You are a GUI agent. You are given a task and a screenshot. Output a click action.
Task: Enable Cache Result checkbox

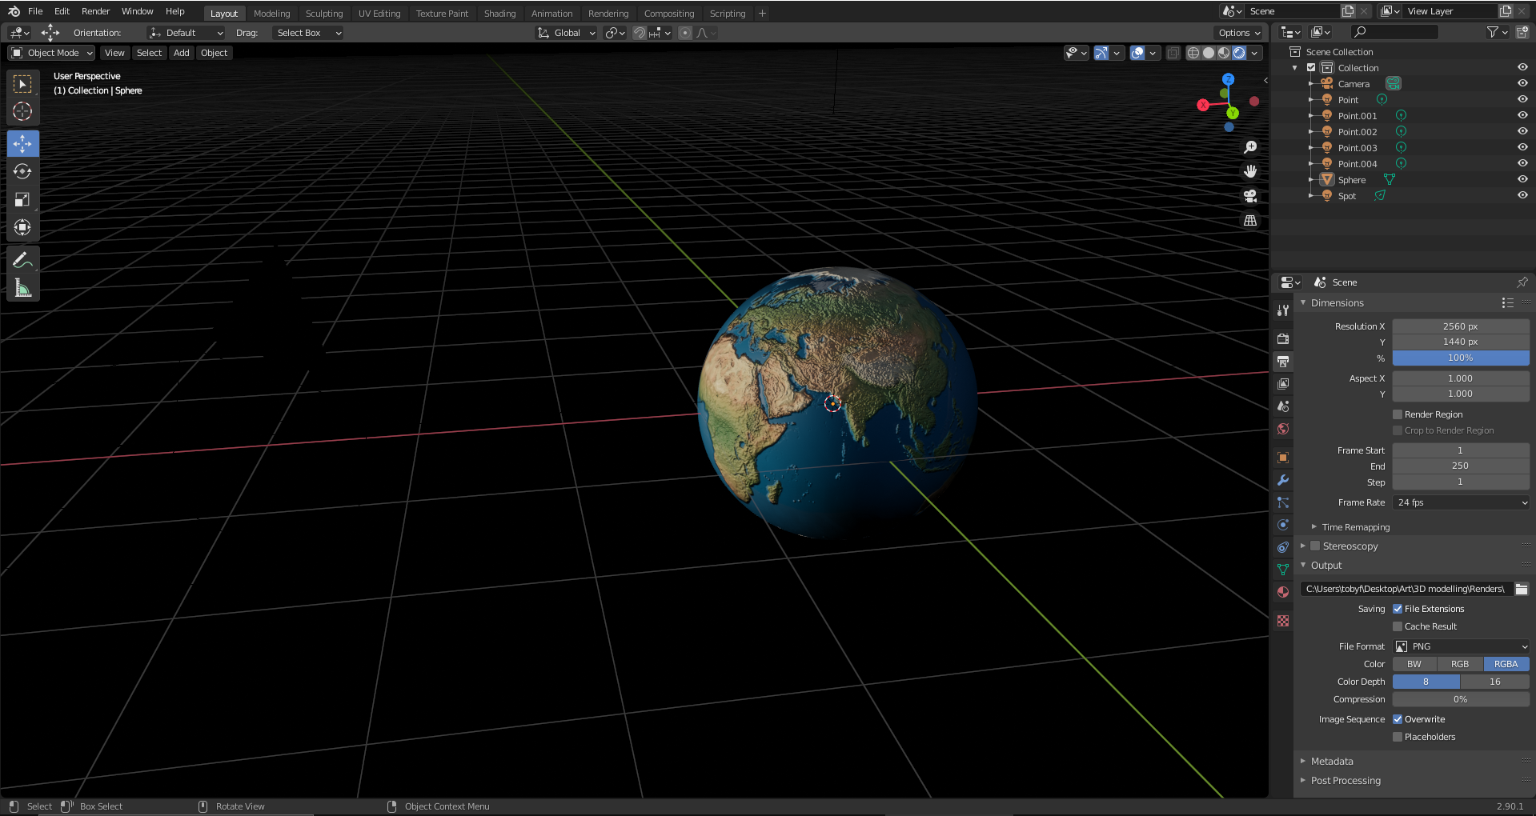coord(1398,626)
